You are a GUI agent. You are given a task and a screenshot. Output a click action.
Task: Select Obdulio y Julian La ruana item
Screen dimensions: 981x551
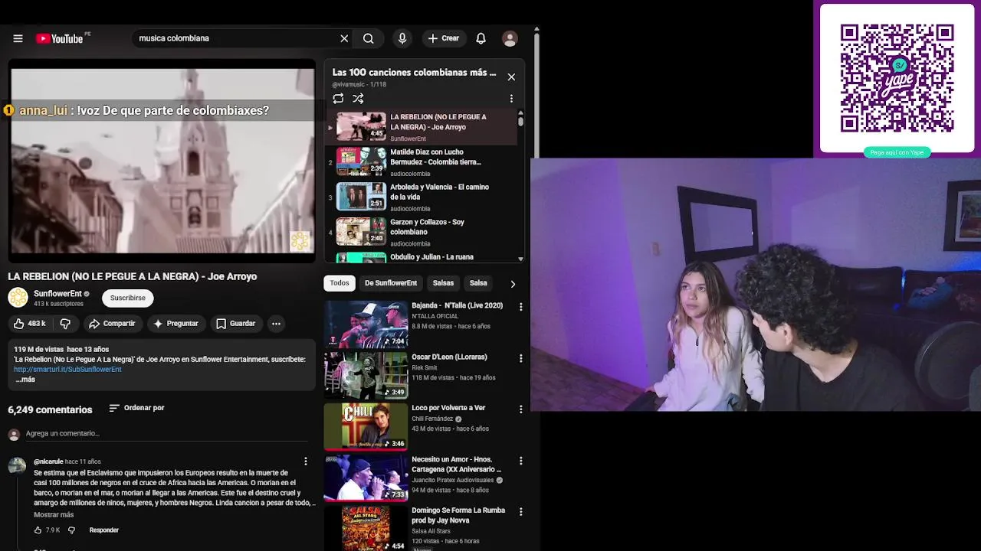click(x=421, y=257)
